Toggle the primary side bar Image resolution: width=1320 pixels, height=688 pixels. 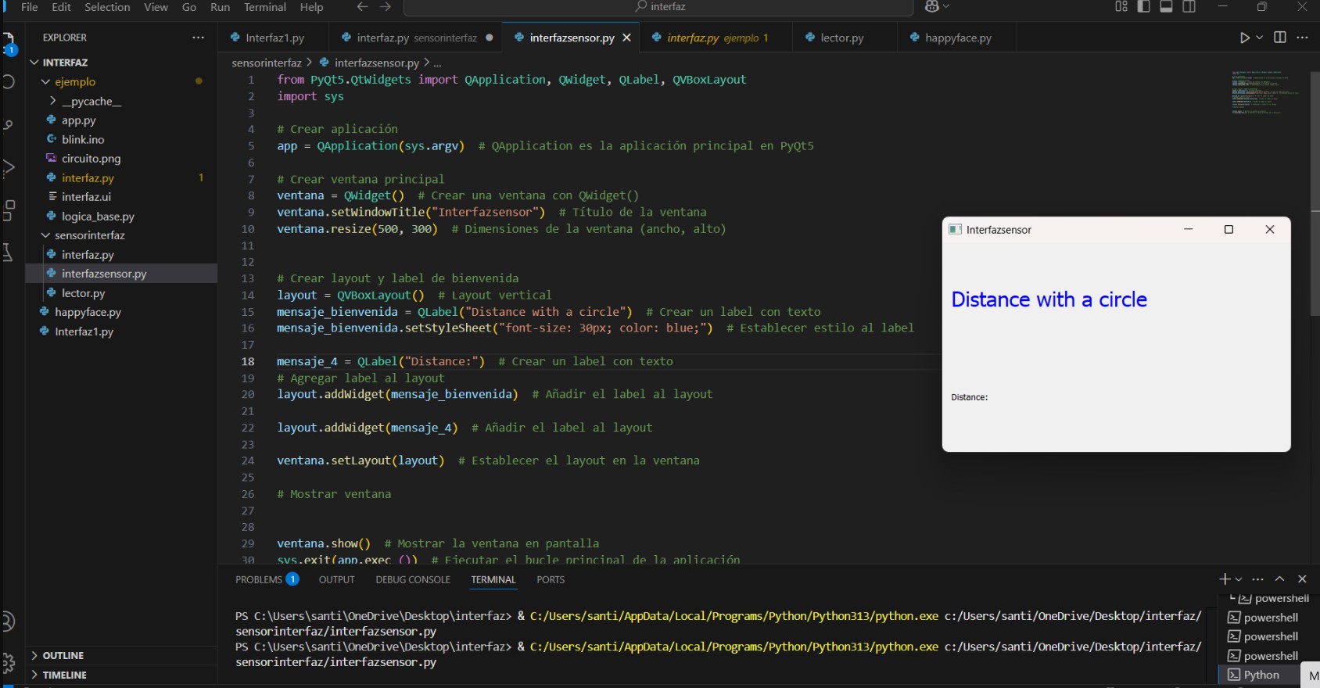click(x=1143, y=7)
